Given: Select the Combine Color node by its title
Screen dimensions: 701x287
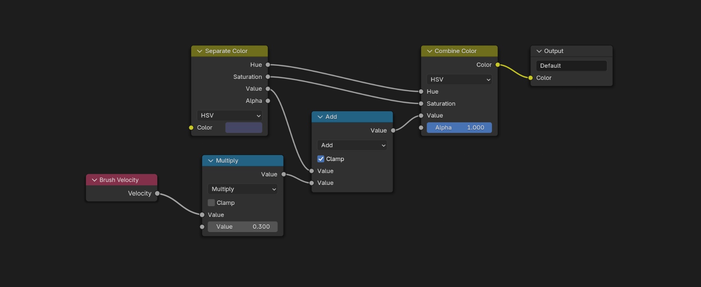Looking at the screenshot, I should 456,51.
